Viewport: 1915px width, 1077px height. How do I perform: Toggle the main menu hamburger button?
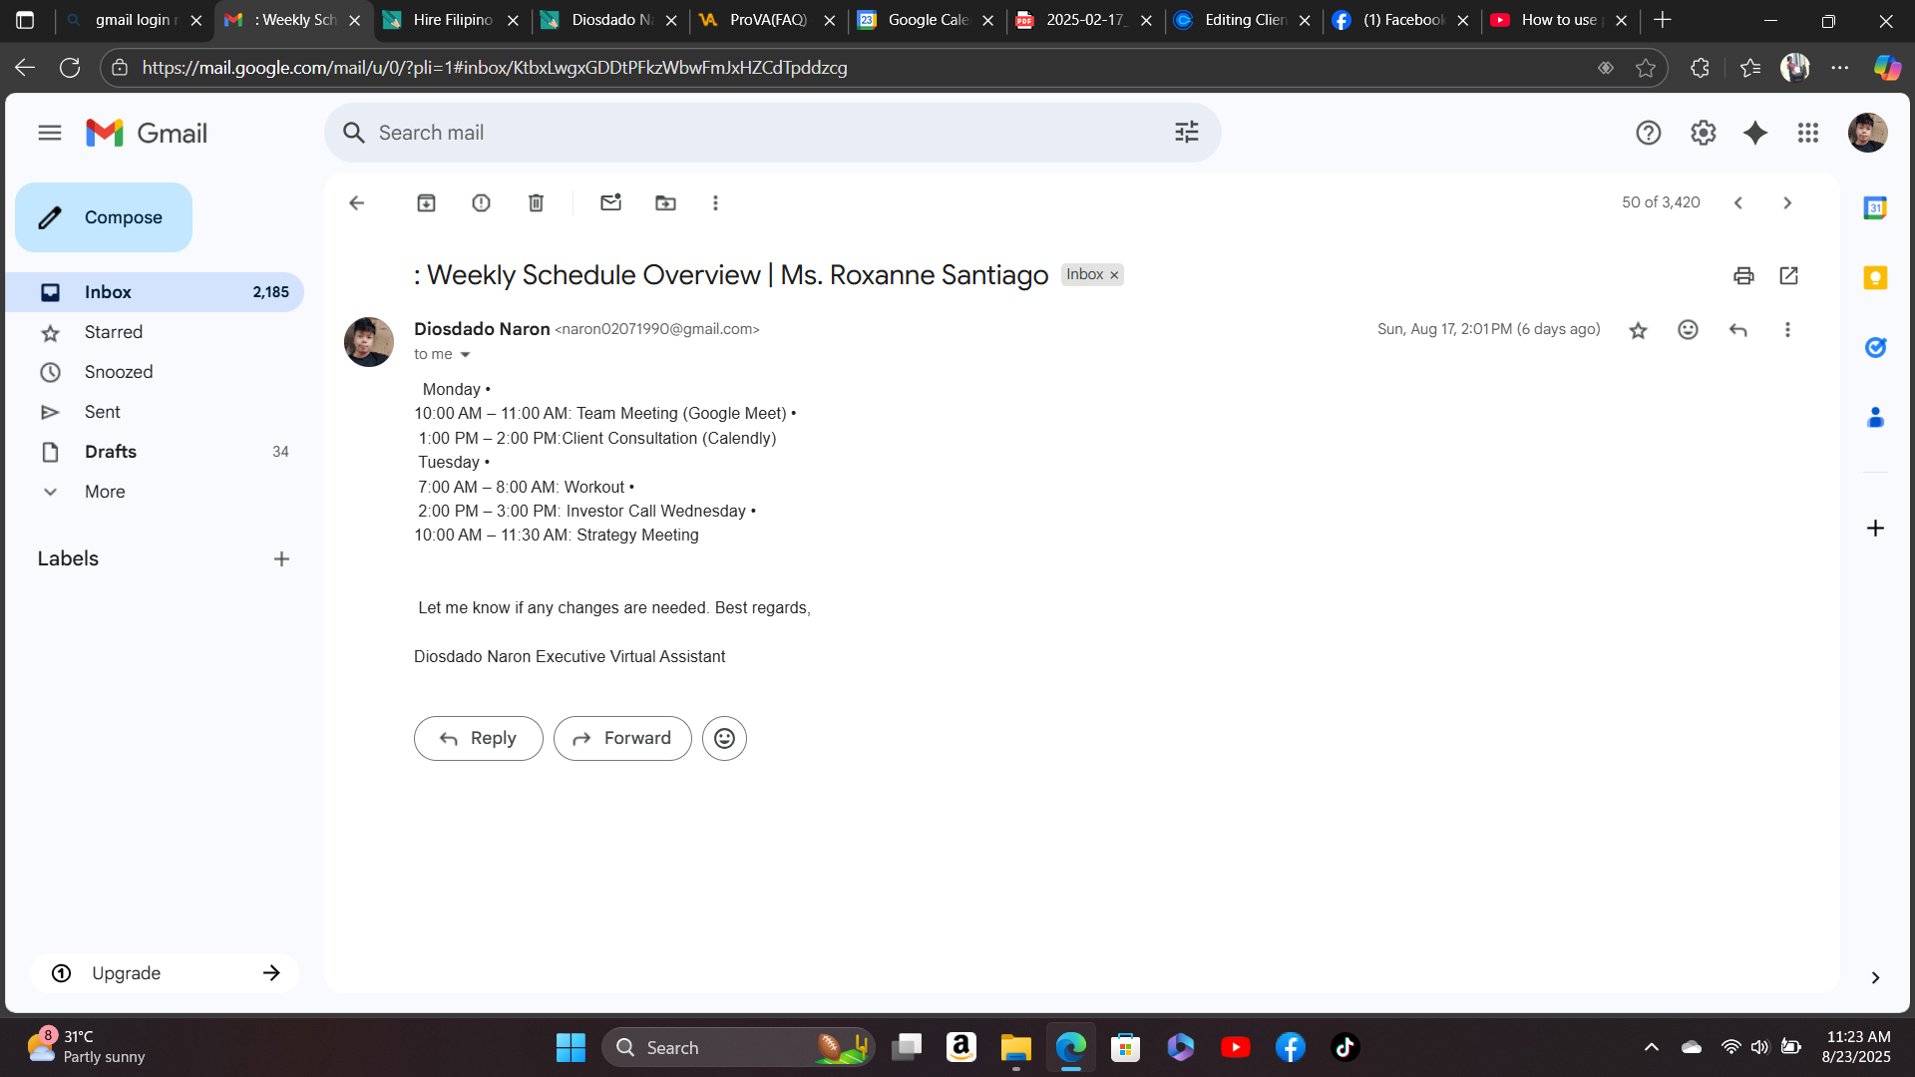(50, 133)
